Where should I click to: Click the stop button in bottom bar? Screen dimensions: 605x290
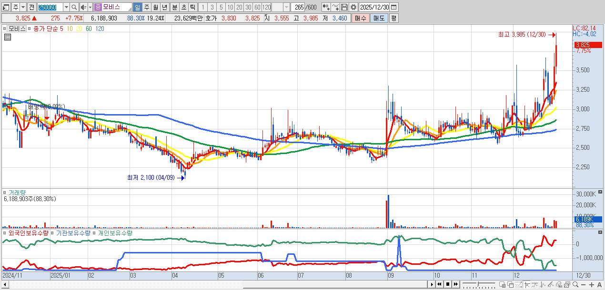pyautogui.click(x=448, y=284)
